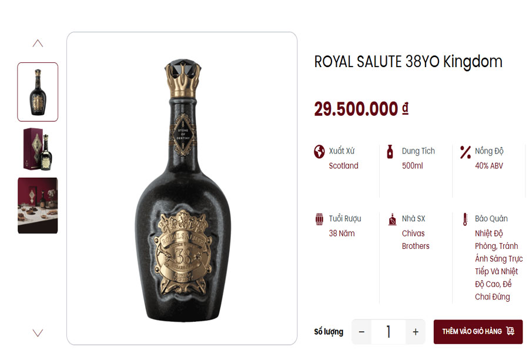The width and height of the screenshot is (529, 353).
Task: Click the down arrow below the thumbnails
Action: pyautogui.click(x=39, y=334)
